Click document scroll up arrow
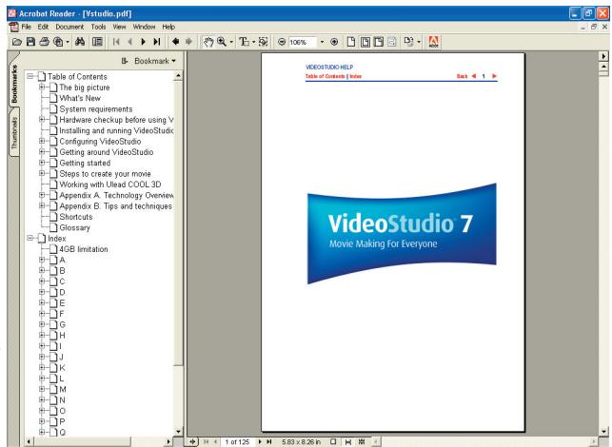612x447 pixels. click(603, 67)
